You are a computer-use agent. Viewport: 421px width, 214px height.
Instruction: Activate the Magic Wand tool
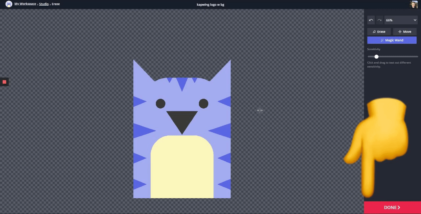[x=392, y=40]
